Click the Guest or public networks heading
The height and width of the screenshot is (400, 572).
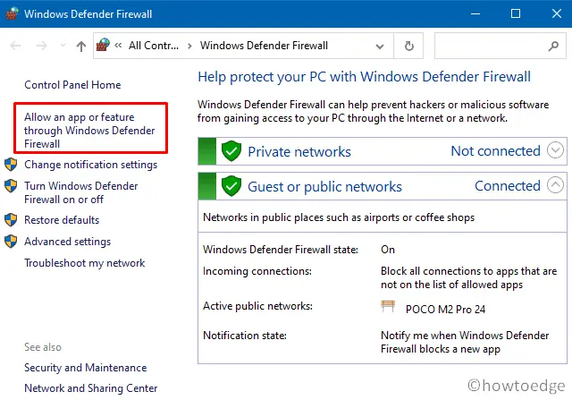point(324,187)
